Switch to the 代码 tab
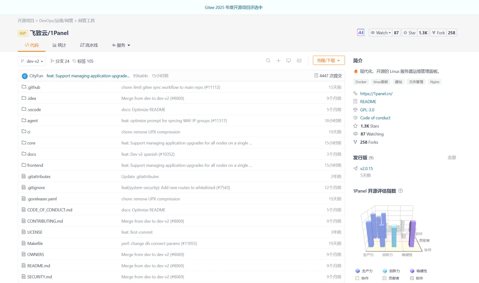The image size is (479, 283). pyautogui.click(x=31, y=45)
